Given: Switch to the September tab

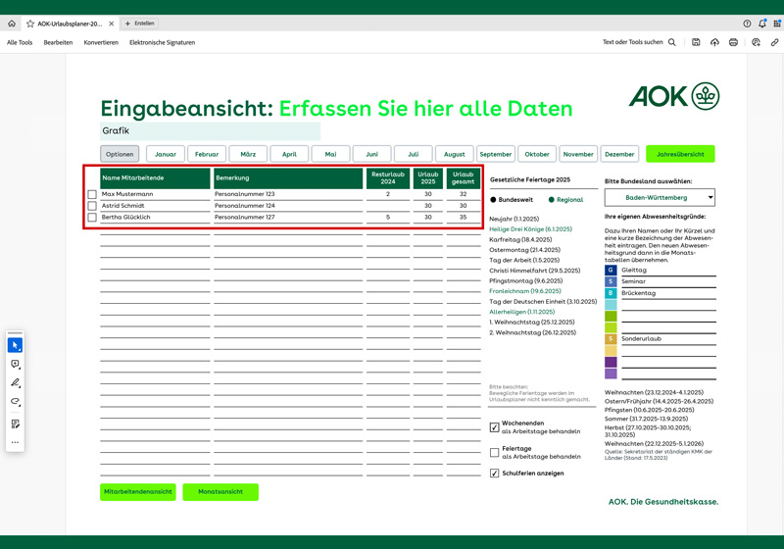Looking at the screenshot, I should [x=496, y=154].
